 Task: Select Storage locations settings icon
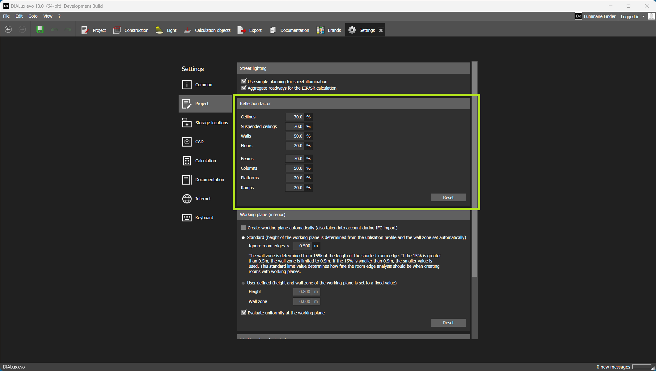(187, 123)
